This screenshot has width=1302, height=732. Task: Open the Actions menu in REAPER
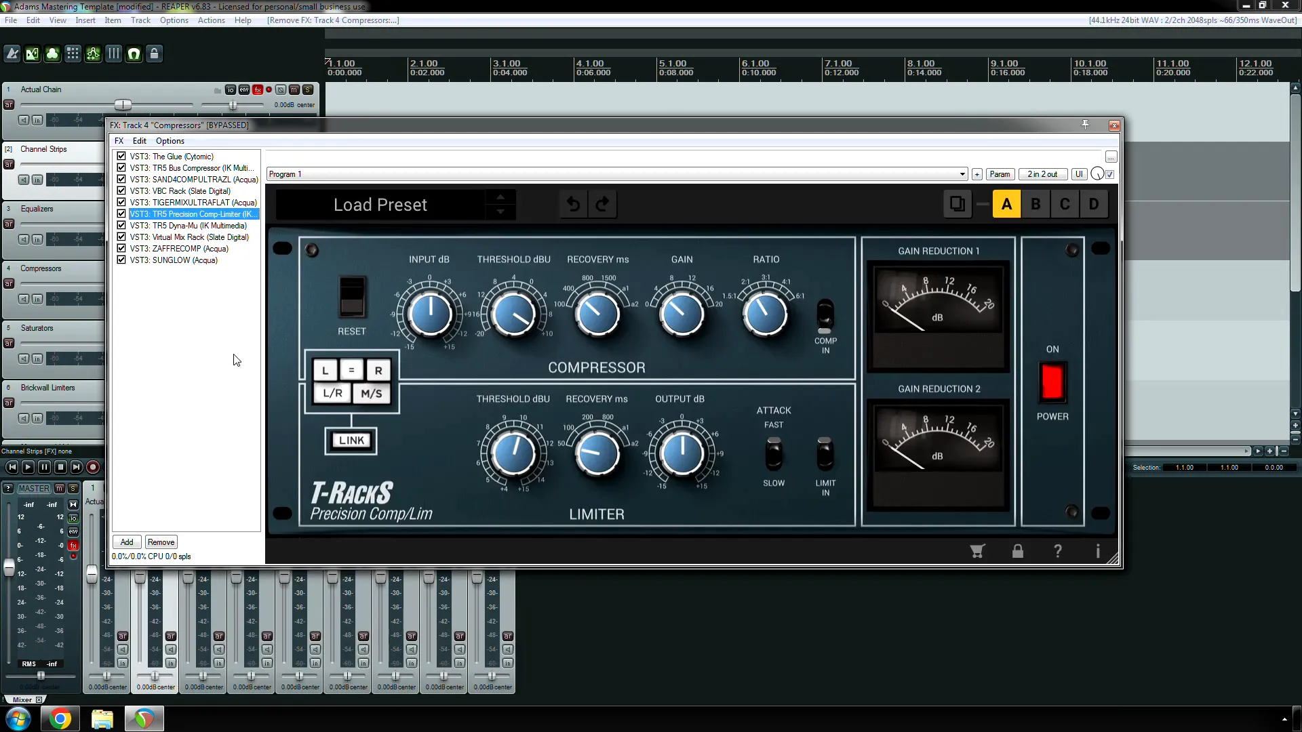tap(211, 20)
